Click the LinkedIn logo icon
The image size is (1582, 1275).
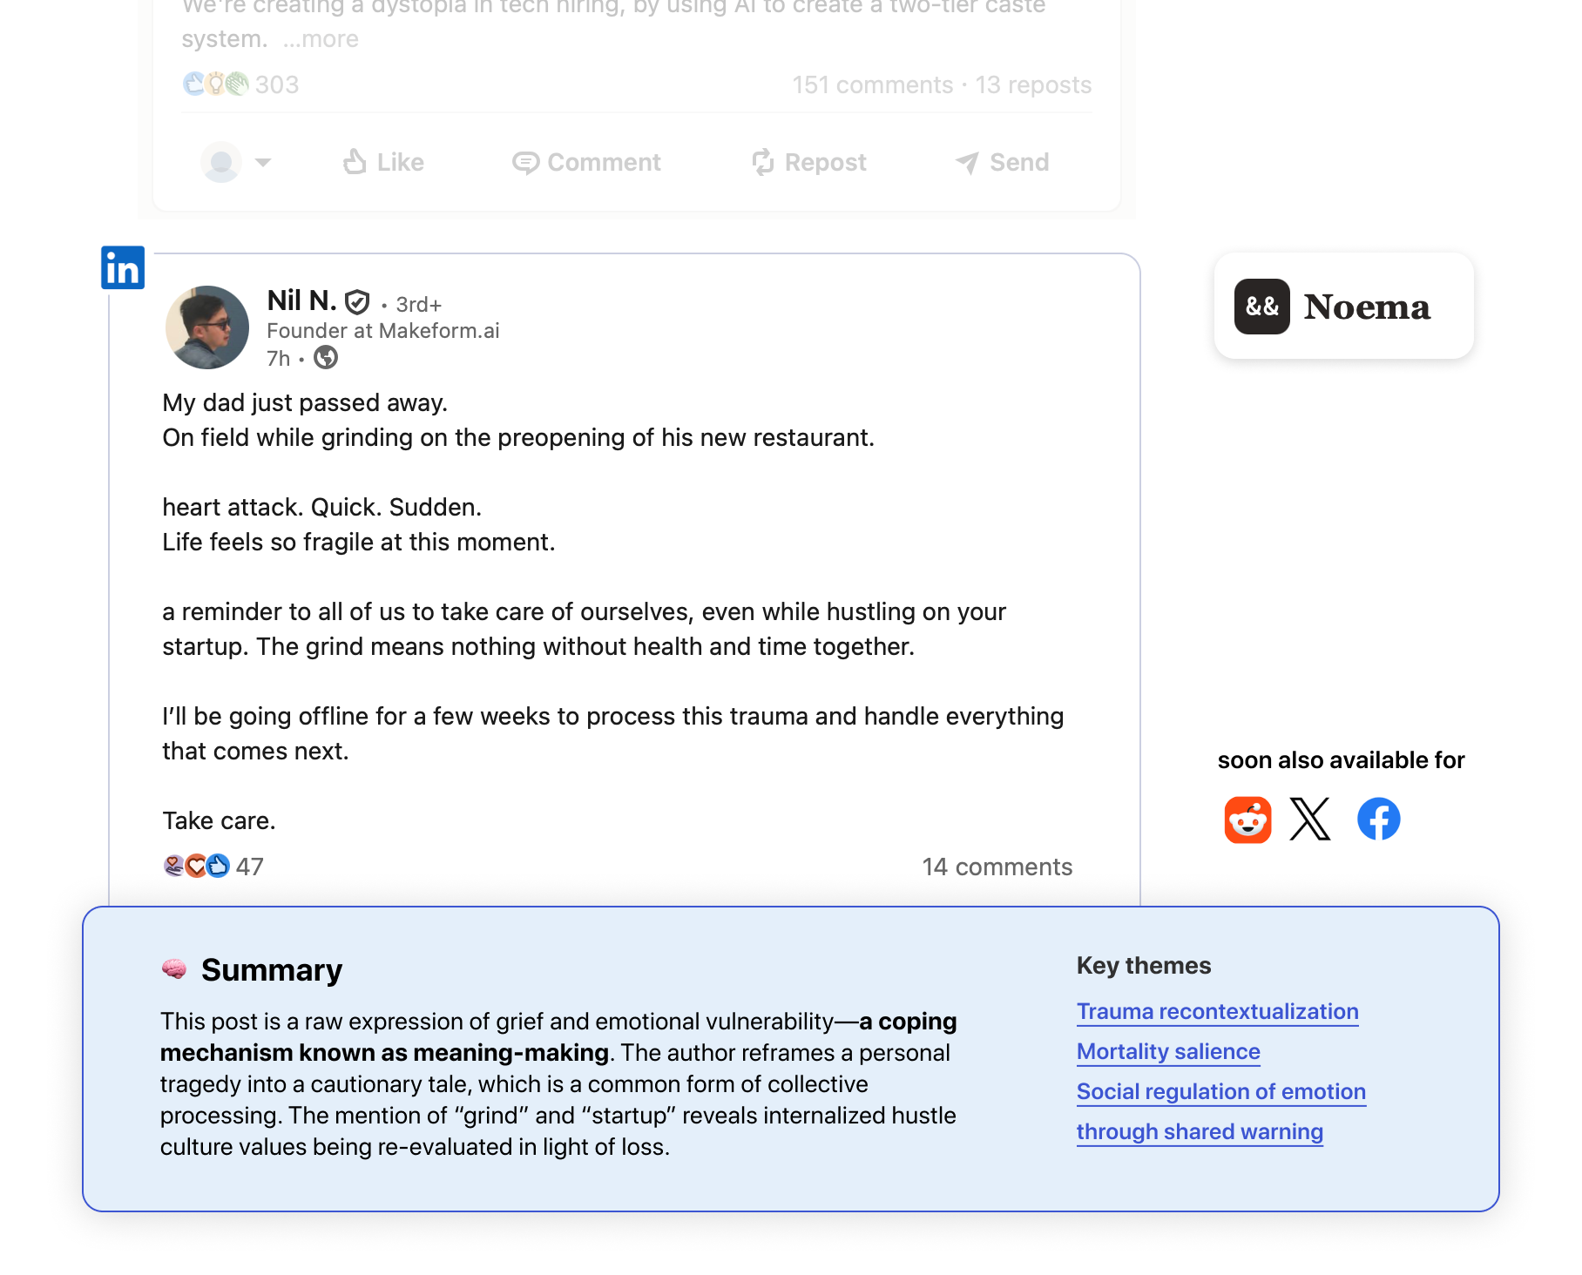click(x=122, y=268)
